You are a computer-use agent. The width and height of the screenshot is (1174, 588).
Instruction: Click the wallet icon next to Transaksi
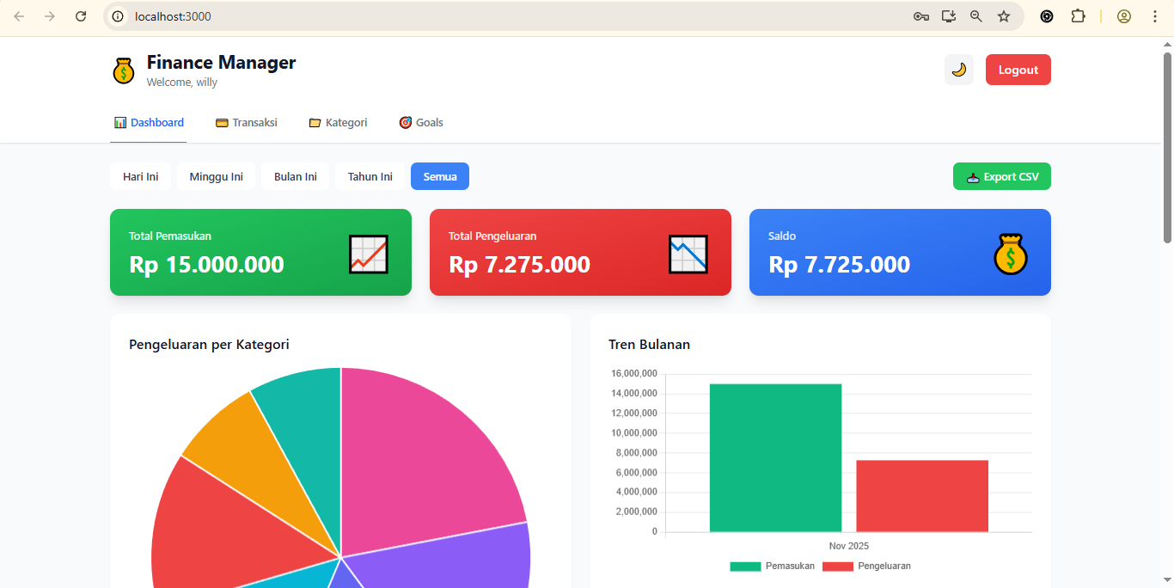click(221, 122)
